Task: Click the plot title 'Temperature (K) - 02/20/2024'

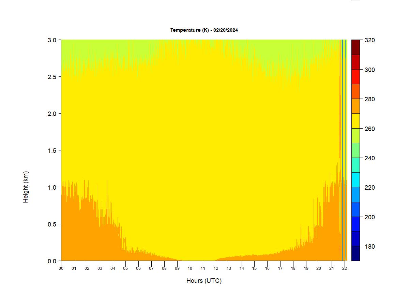Action: 204,30
